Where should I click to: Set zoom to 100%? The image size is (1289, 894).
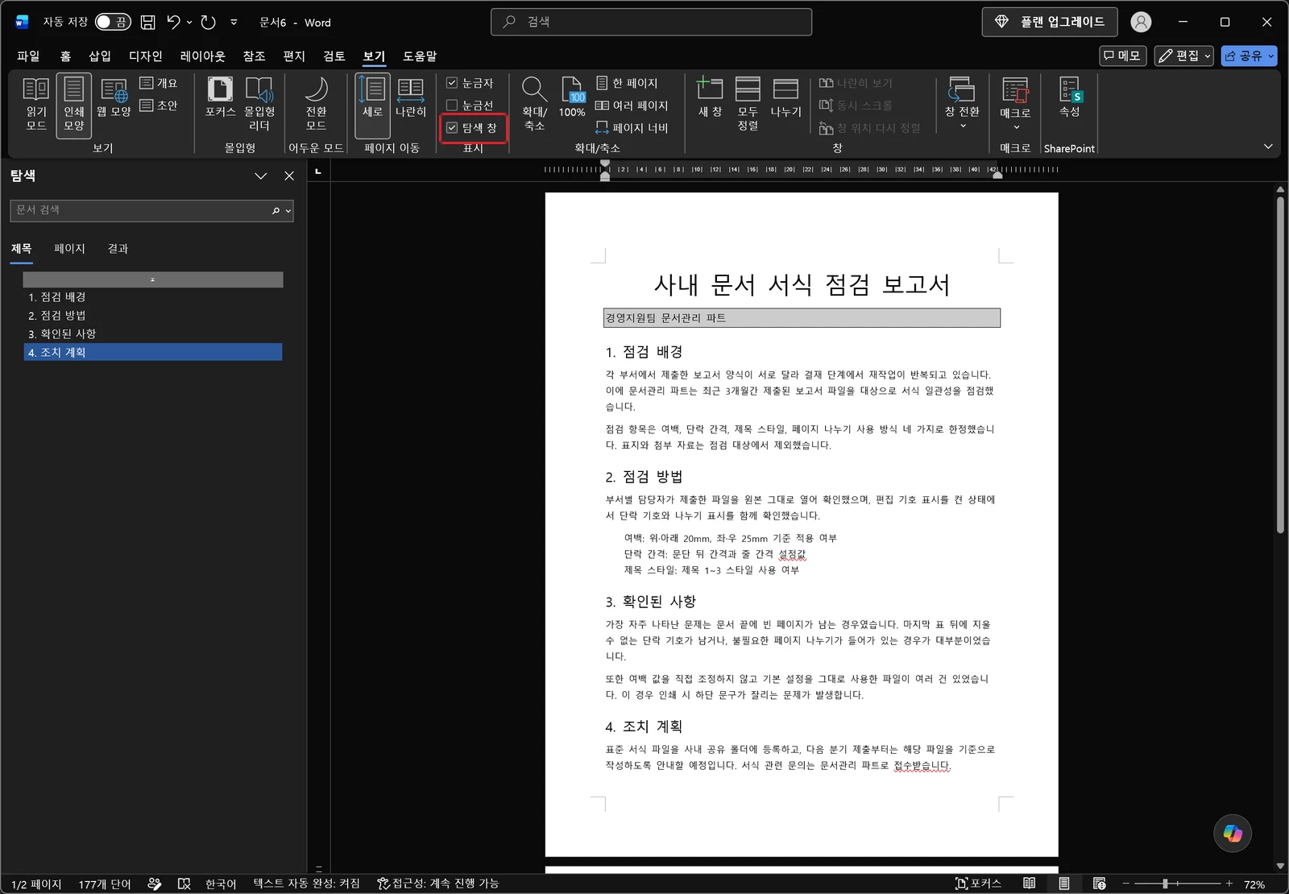pos(572,99)
